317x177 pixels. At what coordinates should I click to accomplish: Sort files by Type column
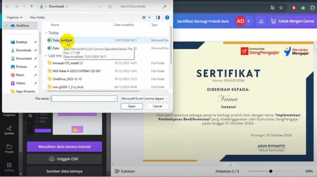154,25
